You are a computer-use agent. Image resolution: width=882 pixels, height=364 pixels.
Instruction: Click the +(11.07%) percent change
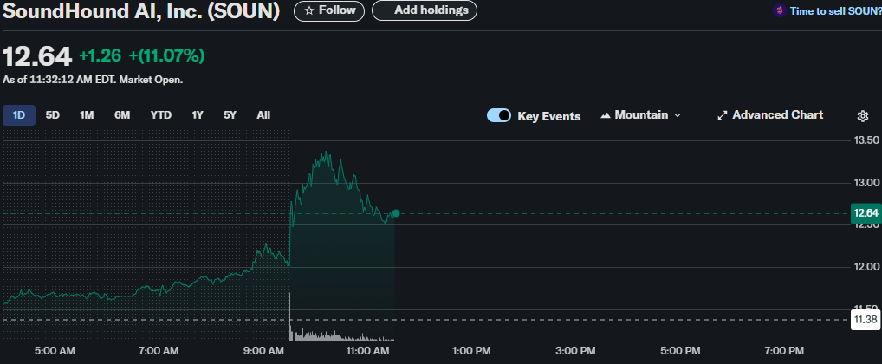(x=167, y=55)
